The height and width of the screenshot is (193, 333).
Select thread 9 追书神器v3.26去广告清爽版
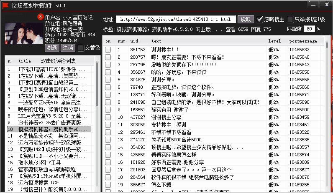pos(49,123)
